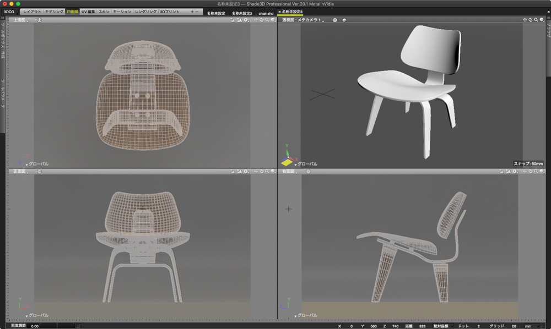Click the pan icon in the front view header
The width and height of the screenshot is (551, 329).
[256, 172]
